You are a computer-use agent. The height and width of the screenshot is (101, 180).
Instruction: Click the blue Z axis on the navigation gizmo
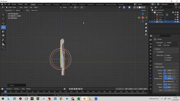(x=143, y=14)
